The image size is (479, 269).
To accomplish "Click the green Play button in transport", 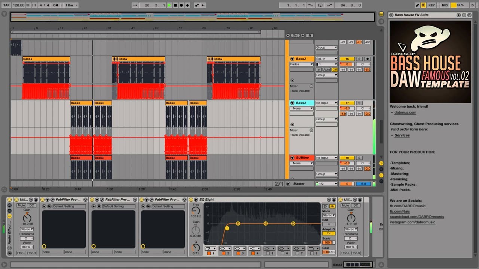I will 169,5.
